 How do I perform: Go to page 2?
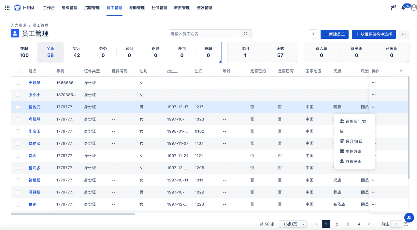click(337, 224)
